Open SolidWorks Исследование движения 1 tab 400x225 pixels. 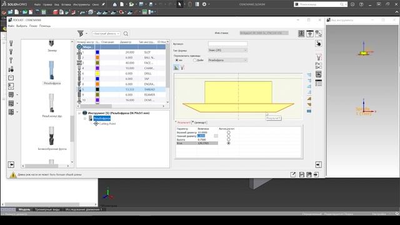pos(84,209)
